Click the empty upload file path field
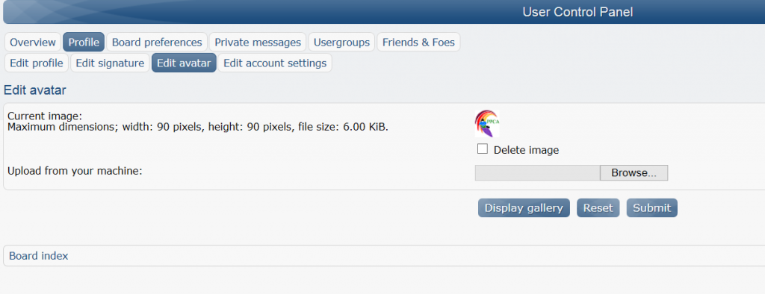 (x=538, y=173)
